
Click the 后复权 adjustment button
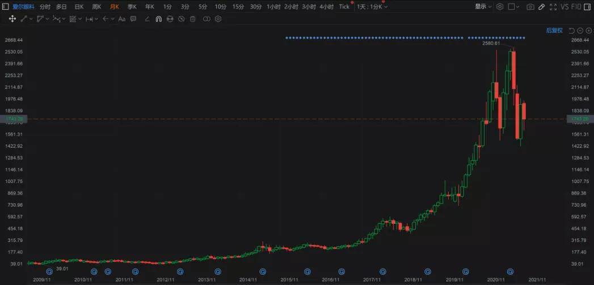(554, 31)
